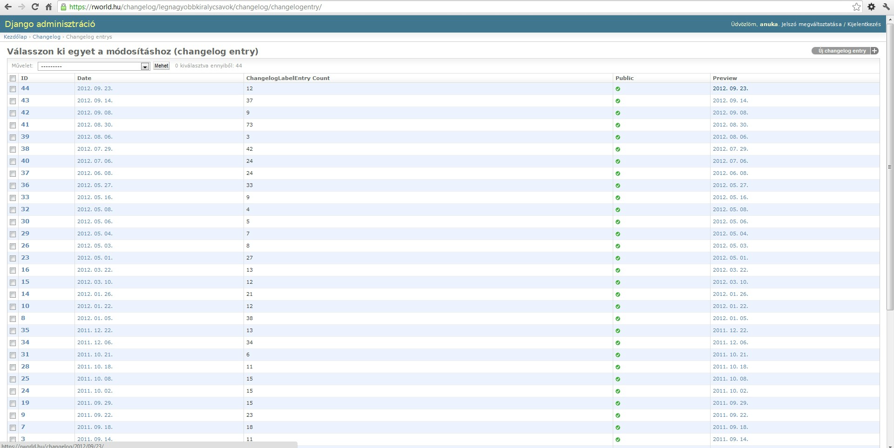This screenshot has width=894, height=448.
Task: Open Jelszó megváltoztatása link
Action: (x=811, y=24)
